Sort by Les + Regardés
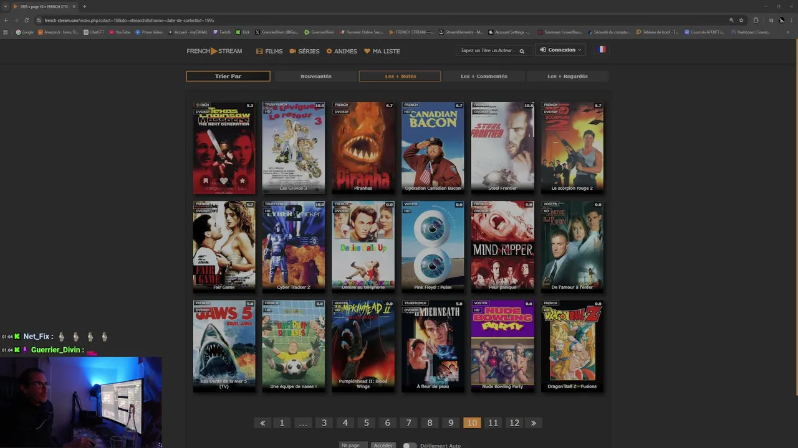This screenshot has width=798, height=448. click(x=567, y=76)
